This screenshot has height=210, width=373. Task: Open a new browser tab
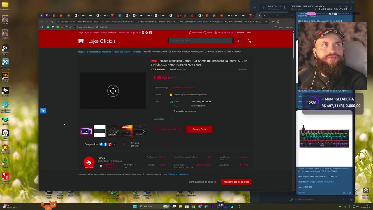265,15
